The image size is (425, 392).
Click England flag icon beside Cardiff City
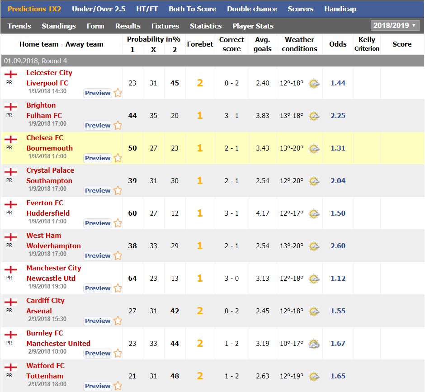(x=11, y=302)
